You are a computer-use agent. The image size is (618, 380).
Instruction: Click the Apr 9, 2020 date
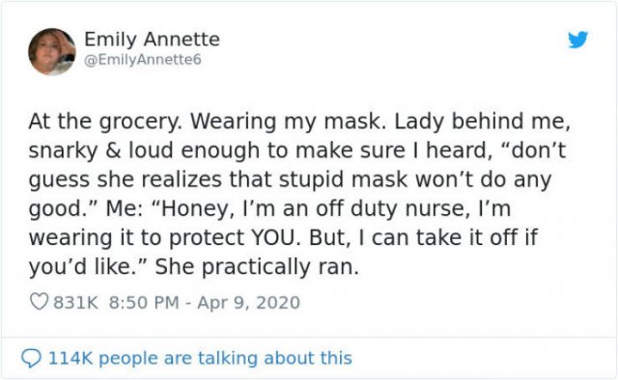point(249,303)
